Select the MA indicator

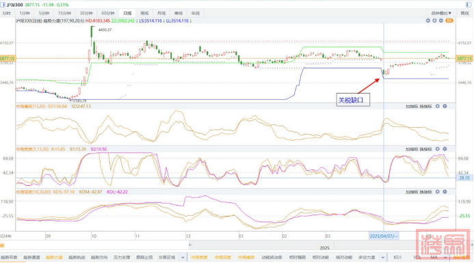tap(434, 258)
